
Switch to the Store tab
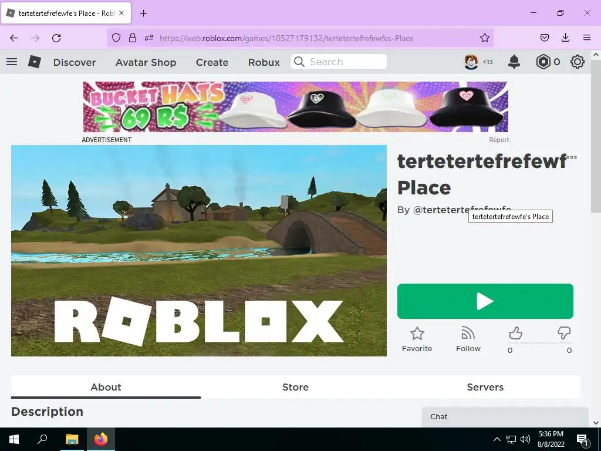click(x=296, y=387)
